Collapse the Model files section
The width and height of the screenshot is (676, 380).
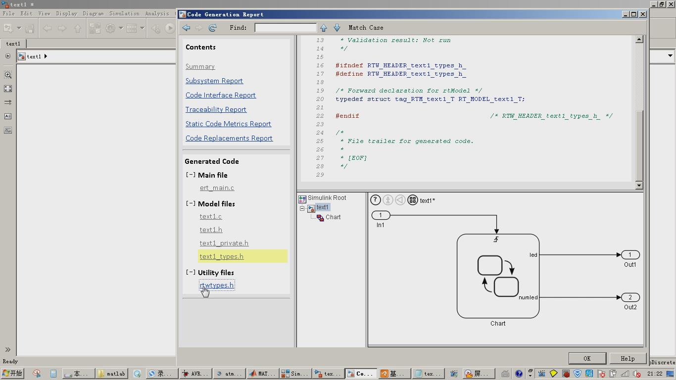191,203
